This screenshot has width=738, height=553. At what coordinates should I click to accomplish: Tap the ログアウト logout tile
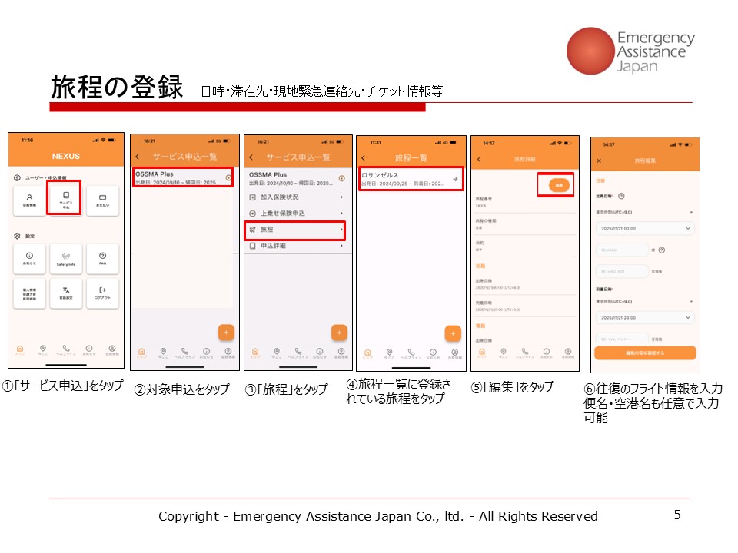point(101,293)
